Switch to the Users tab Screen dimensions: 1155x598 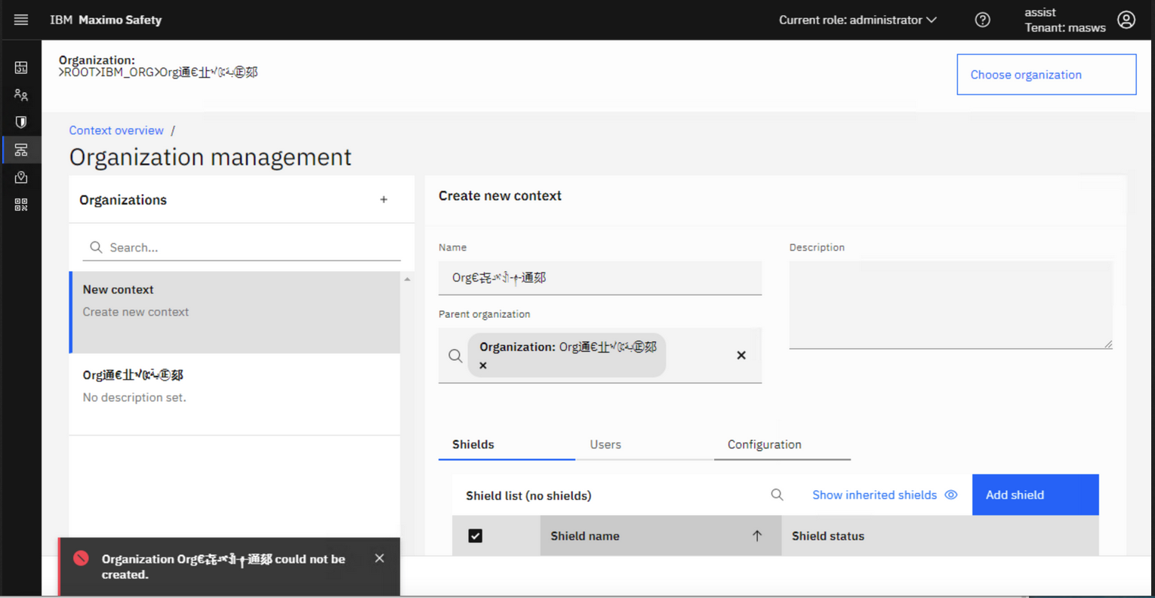pyautogui.click(x=645, y=444)
